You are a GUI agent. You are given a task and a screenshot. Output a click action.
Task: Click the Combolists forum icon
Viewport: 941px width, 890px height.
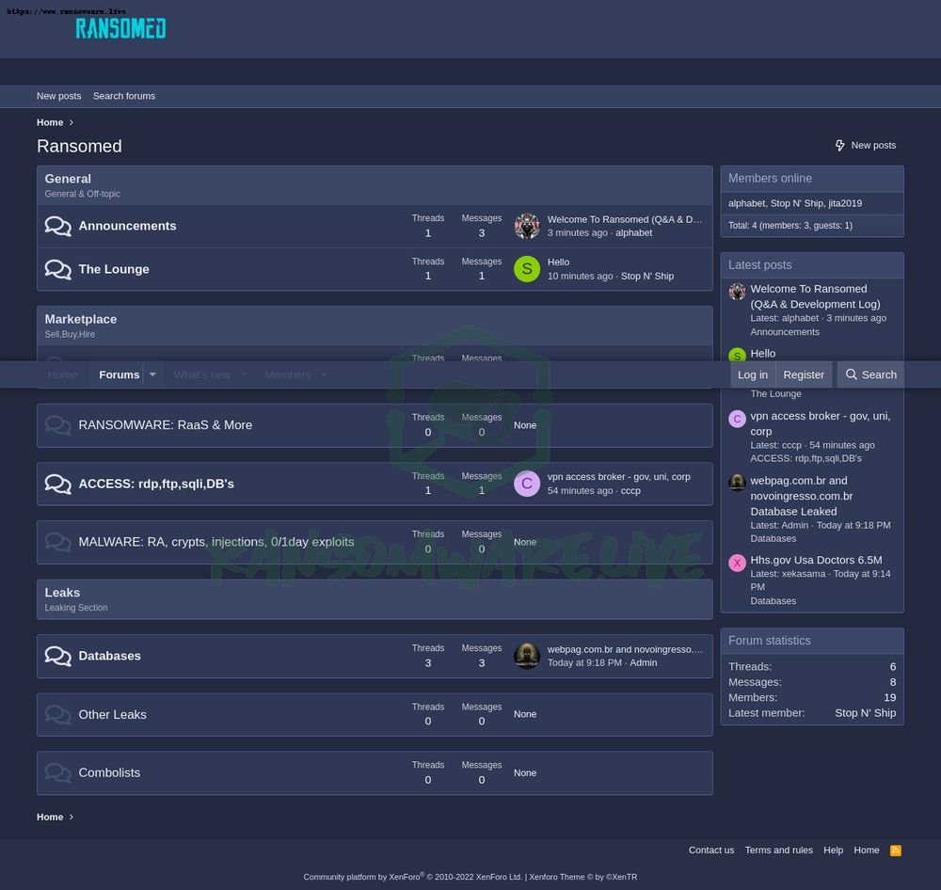tap(57, 772)
